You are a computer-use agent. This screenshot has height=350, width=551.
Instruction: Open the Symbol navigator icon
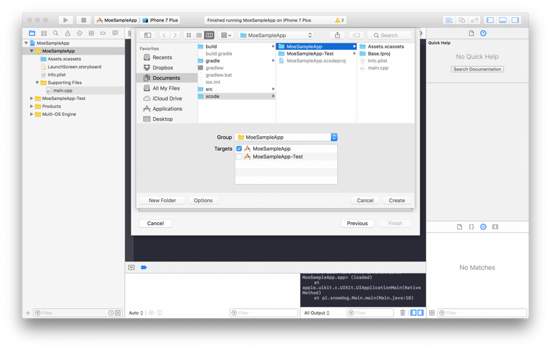(x=44, y=33)
